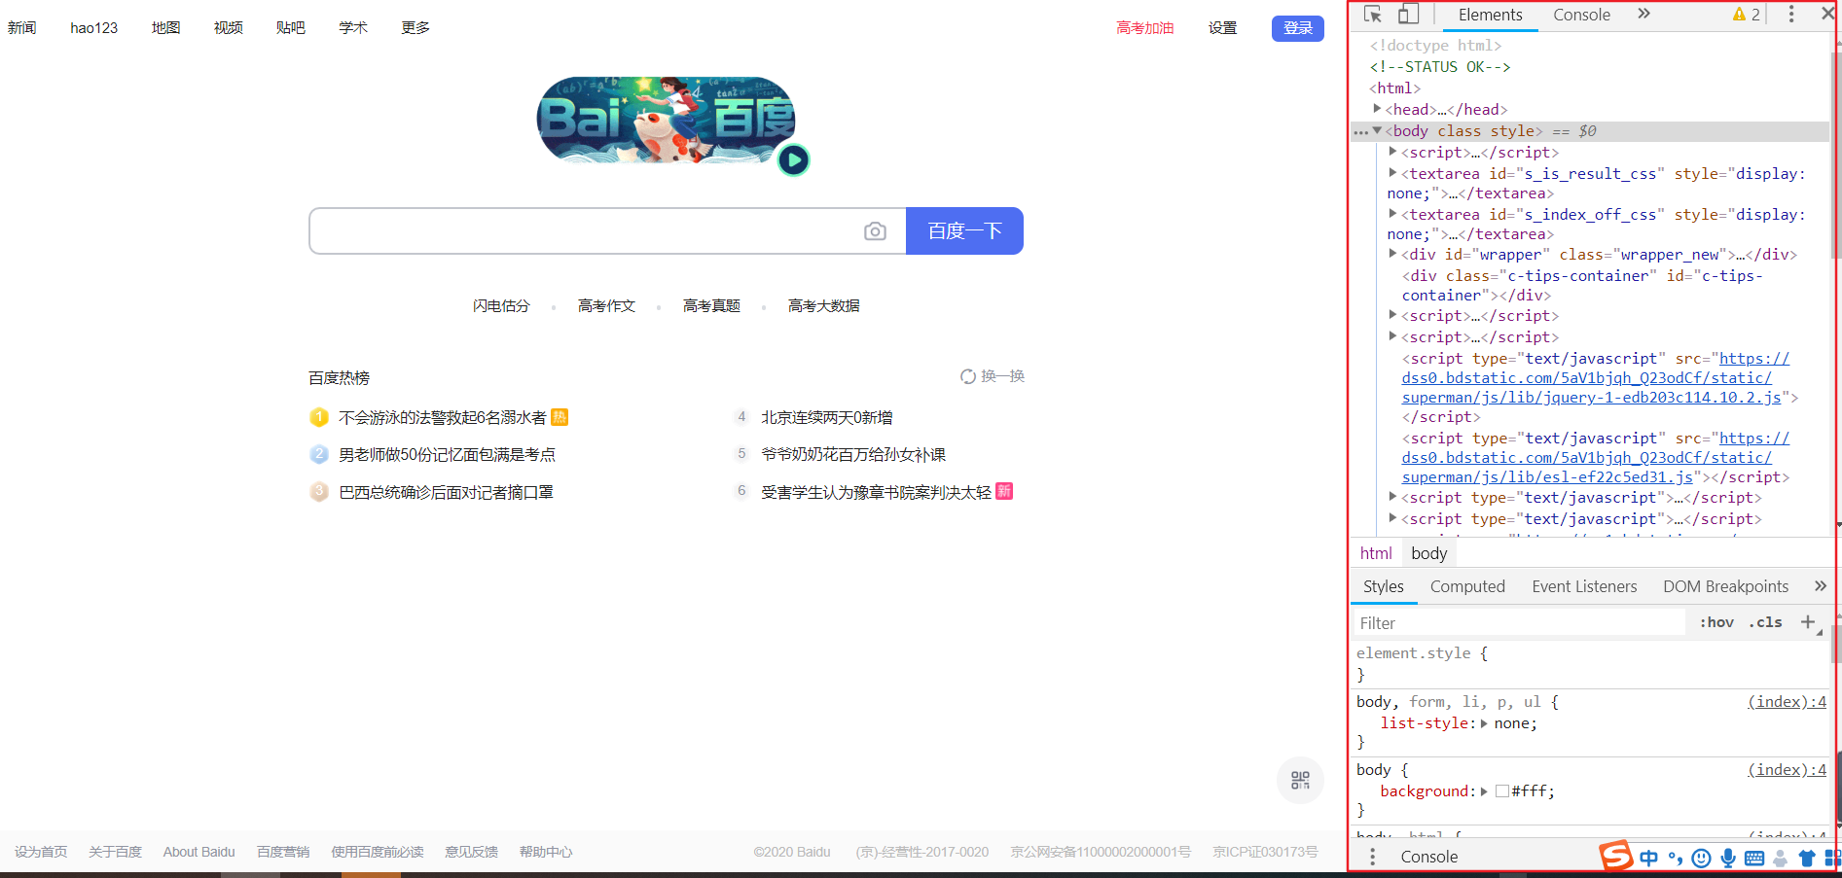
Task: Expand the head element node
Action: click(x=1377, y=109)
